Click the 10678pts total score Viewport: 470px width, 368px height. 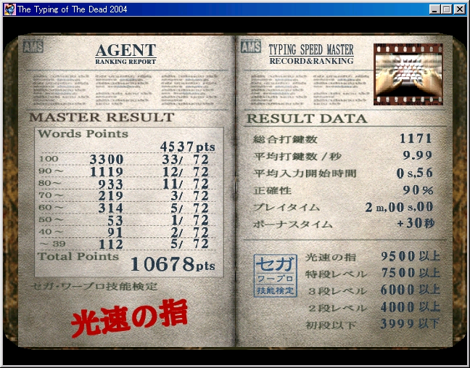click(173, 264)
